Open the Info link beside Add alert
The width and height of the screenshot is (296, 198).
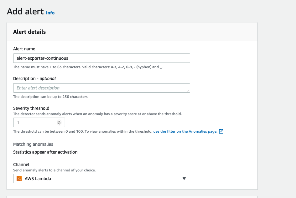click(x=50, y=13)
